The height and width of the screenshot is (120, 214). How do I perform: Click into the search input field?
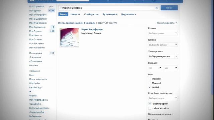pyautogui.click(x=108, y=8)
